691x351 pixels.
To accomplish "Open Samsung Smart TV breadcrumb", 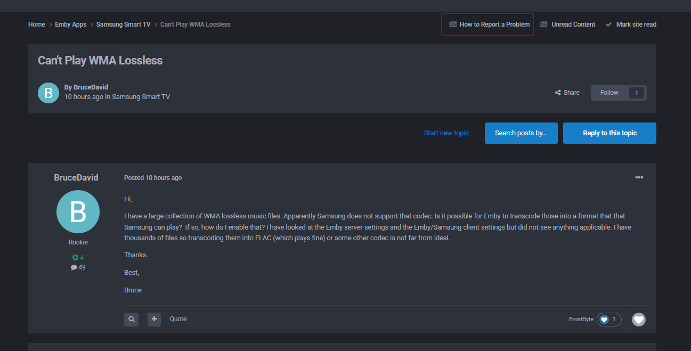I will pyautogui.click(x=123, y=25).
